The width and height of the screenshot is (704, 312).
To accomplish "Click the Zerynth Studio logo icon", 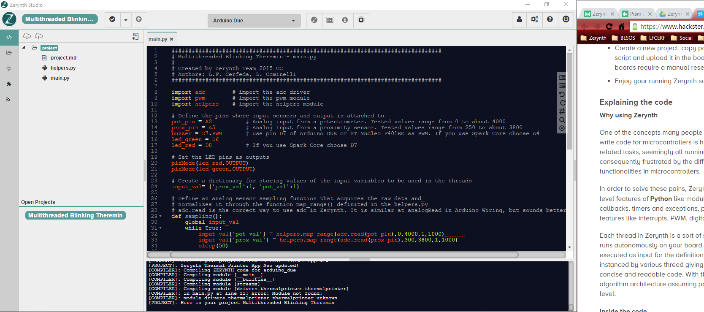I will point(9,19).
